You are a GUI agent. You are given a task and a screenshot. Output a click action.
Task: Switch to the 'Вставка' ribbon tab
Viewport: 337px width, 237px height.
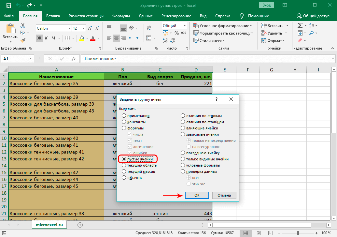point(53,16)
